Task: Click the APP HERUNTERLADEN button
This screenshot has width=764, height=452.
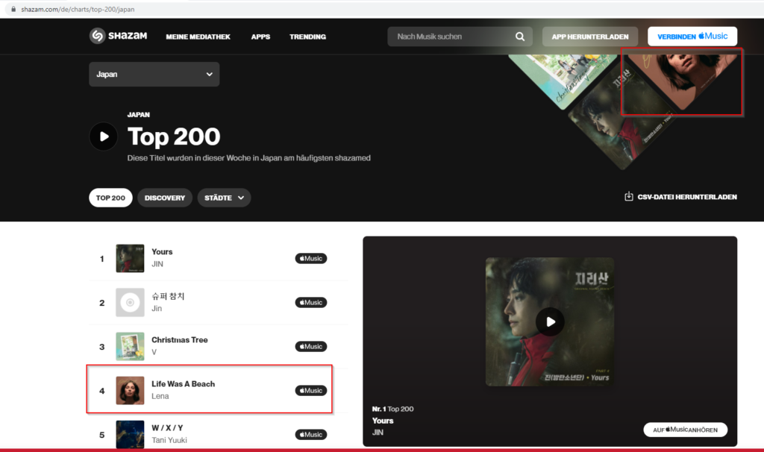Action: coord(590,37)
